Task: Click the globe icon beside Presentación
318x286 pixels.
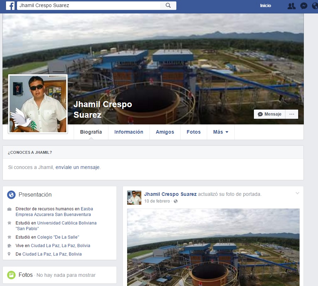Action: (x=11, y=195)
